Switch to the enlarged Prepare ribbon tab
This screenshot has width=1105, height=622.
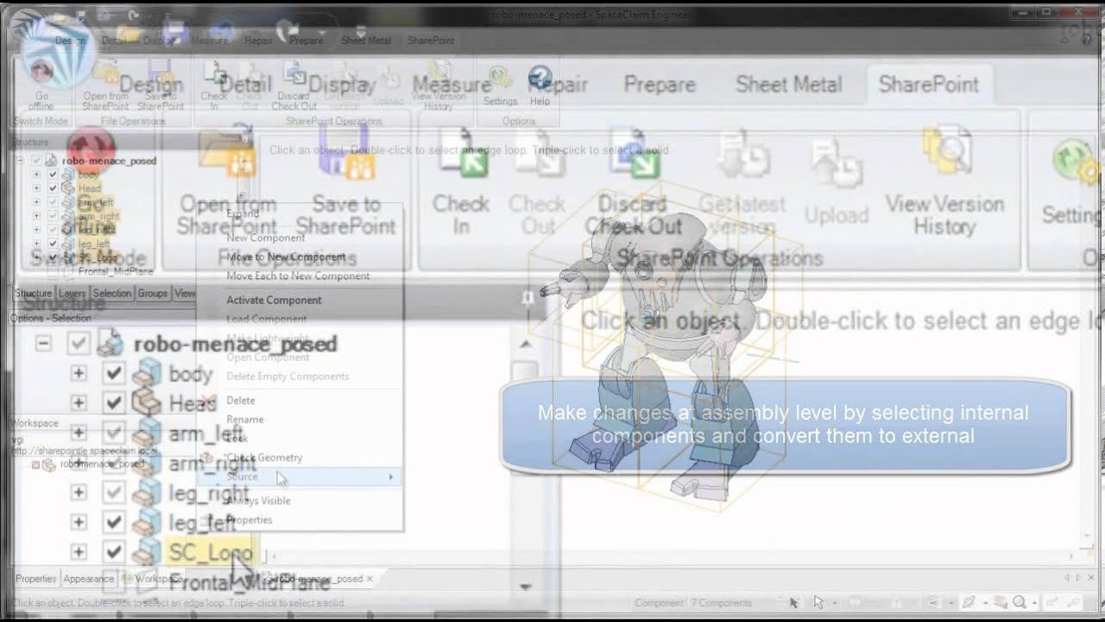pos(660,85)
